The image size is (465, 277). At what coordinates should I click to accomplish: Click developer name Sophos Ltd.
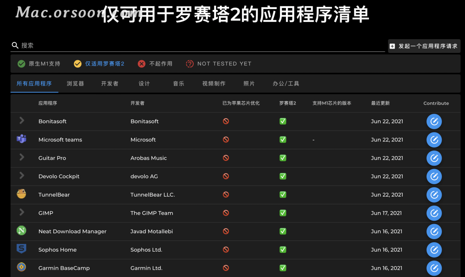[146, 250]
